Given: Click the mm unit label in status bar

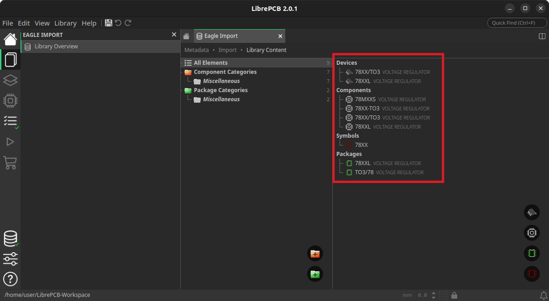Looking at the screenshot, I should (407, 295).
